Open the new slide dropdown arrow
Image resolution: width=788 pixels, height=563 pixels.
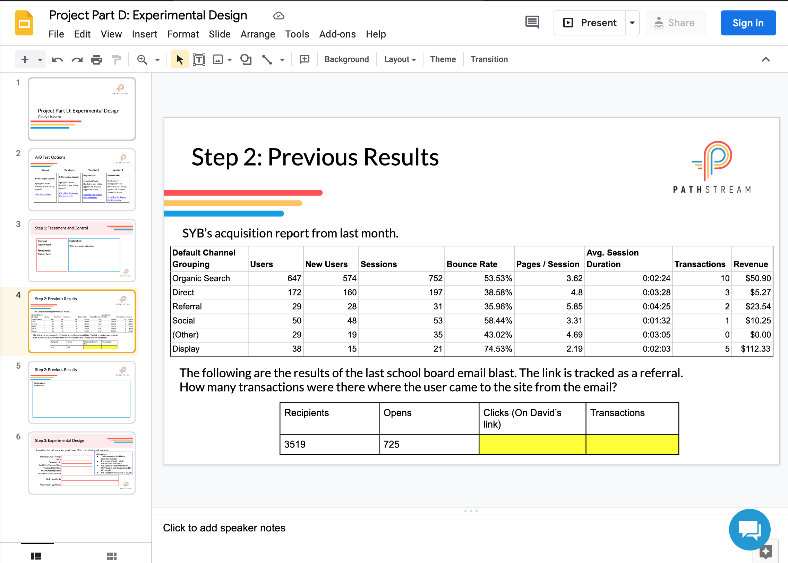tap(40, 60)
